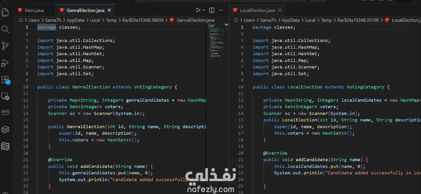
Task: Click '@Override' annotation in right editor
Action: (x=275, y=153)
